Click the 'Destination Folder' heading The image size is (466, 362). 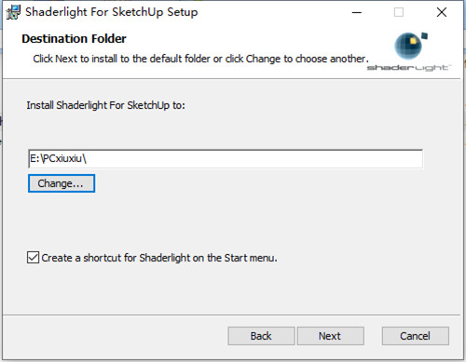point(74,39)
